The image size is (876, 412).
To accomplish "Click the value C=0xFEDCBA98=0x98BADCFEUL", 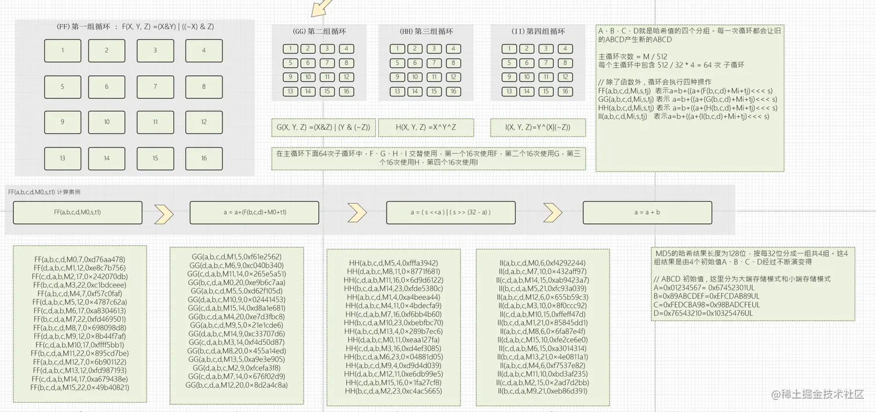I will tap(706, 304).
